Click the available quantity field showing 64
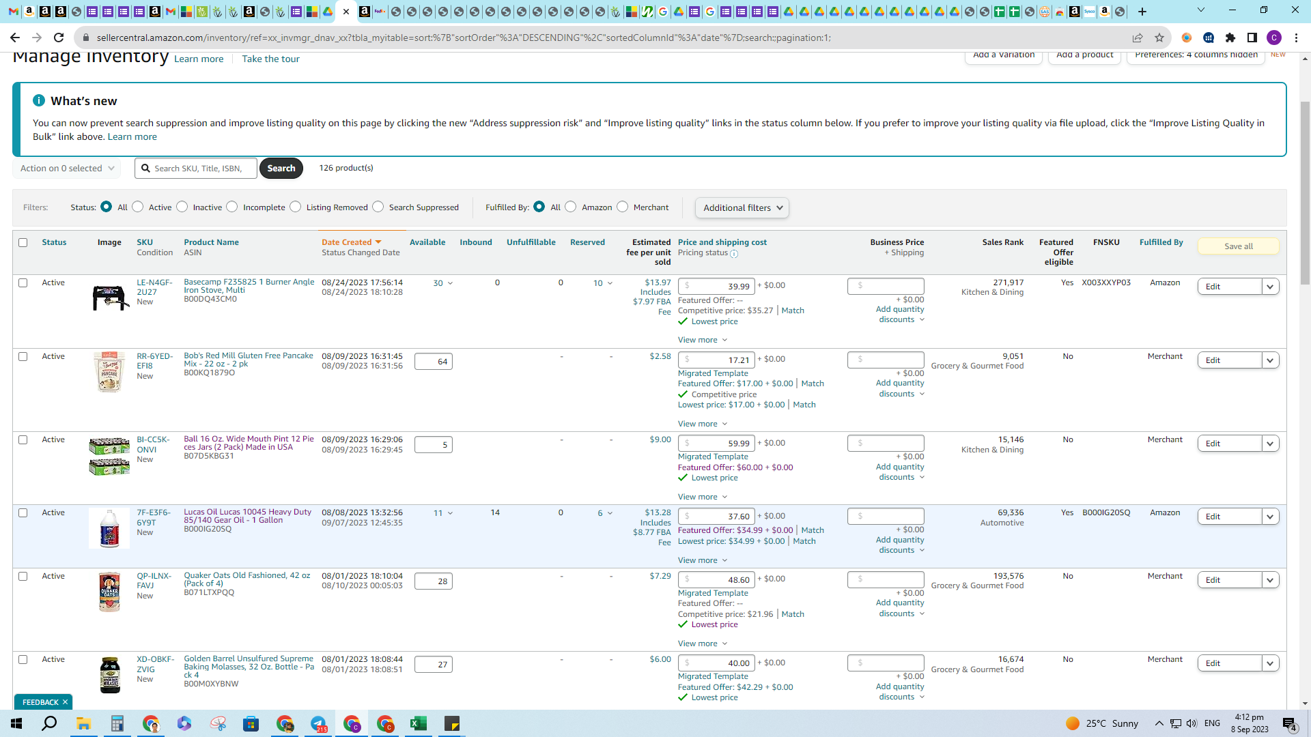Image resolution: width=1311 pixels, height=737 pixels. point(434,362)
